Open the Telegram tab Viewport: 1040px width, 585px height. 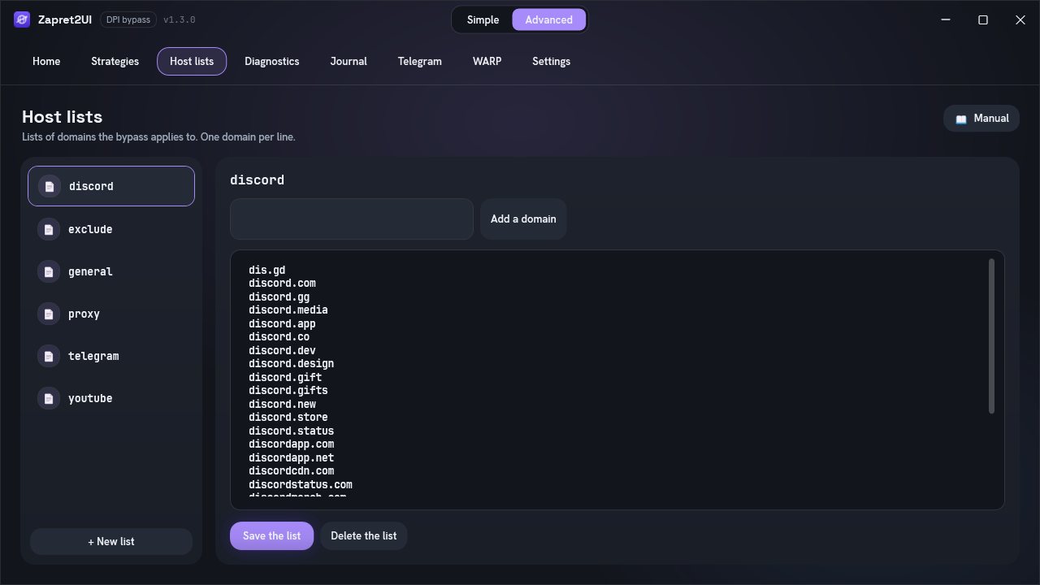pos(419,61)
